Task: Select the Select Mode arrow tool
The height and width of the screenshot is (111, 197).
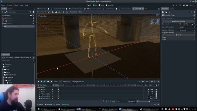Action: (x=38, y=12)
